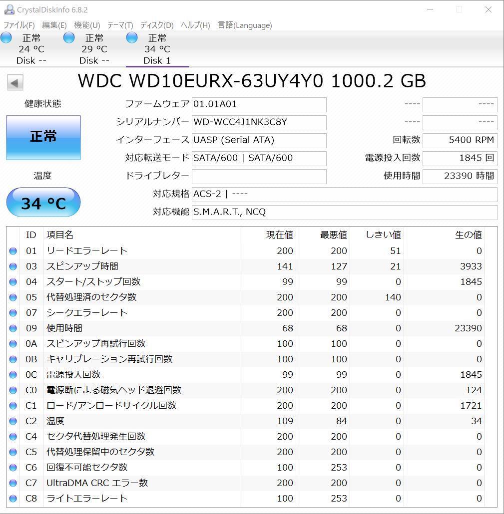
Task: Click the status dot of row 0B キャリブレーション再試行回数
Action: (13, 359)
